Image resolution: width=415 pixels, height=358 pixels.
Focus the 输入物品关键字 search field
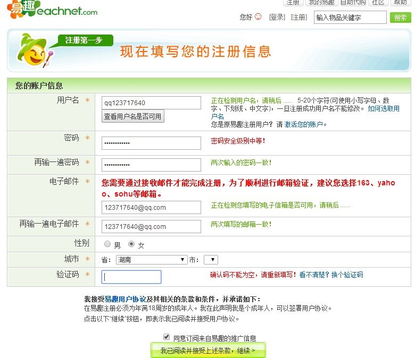coord(350,18)
